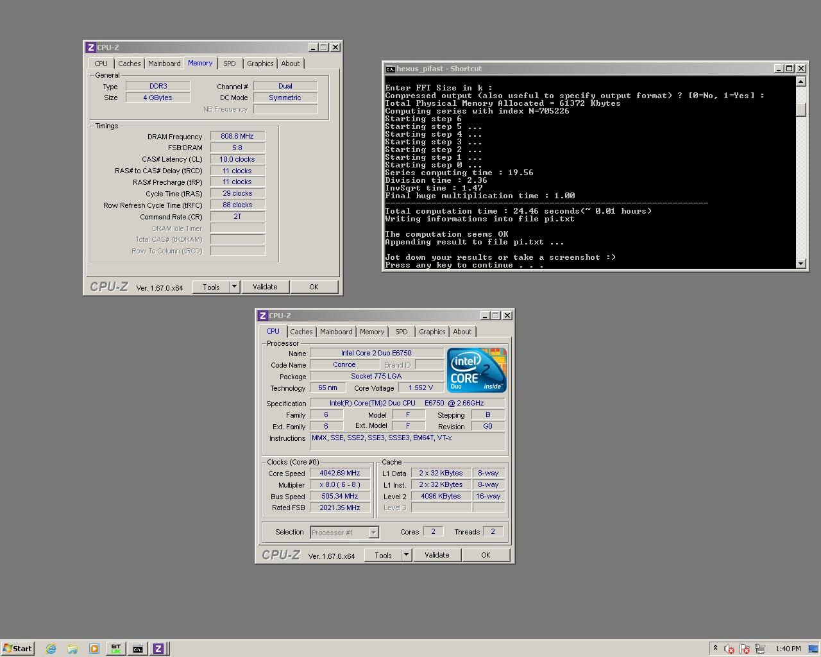Click Level 2 cache value 4096 KBytes
The image size is (821, 657).
pos(441,497)
